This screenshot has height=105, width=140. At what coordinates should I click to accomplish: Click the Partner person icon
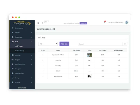pyautogui.click(x=13, y=82)
